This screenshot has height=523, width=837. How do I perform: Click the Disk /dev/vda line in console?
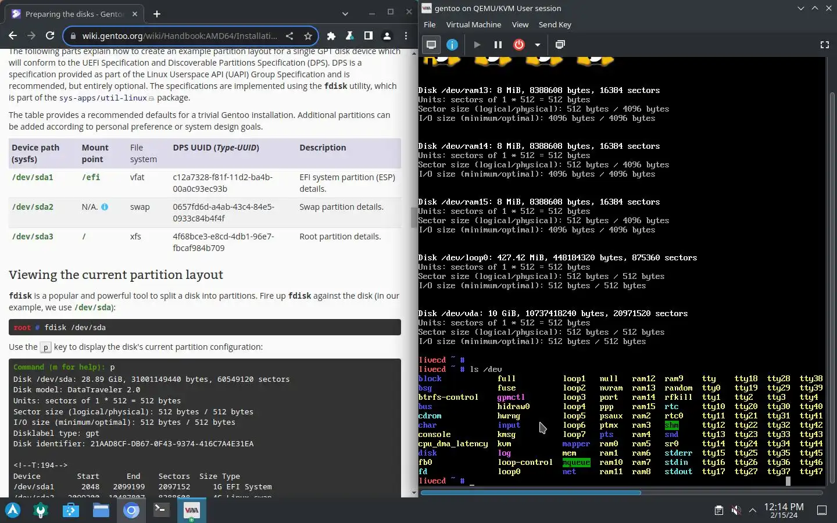pyautogui.click(x=553, y=313)
